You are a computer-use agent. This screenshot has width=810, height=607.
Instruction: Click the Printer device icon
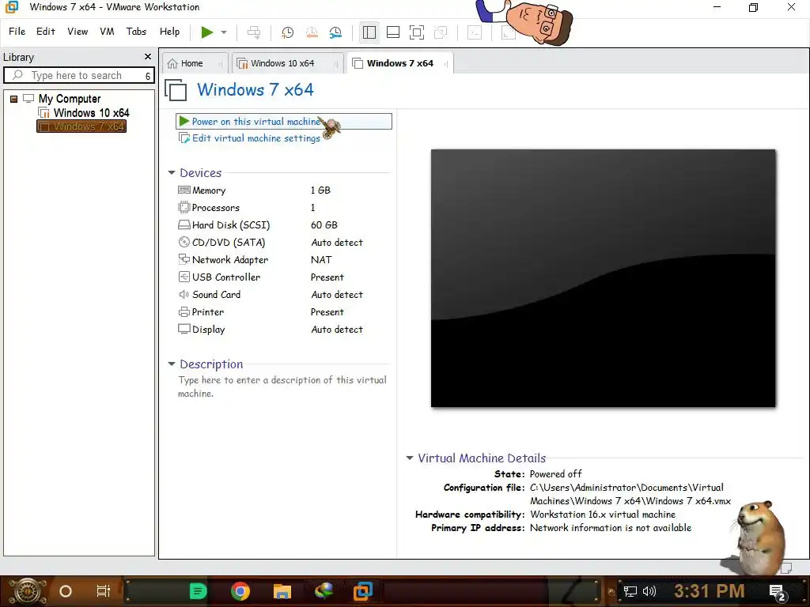tap(184, 311)
